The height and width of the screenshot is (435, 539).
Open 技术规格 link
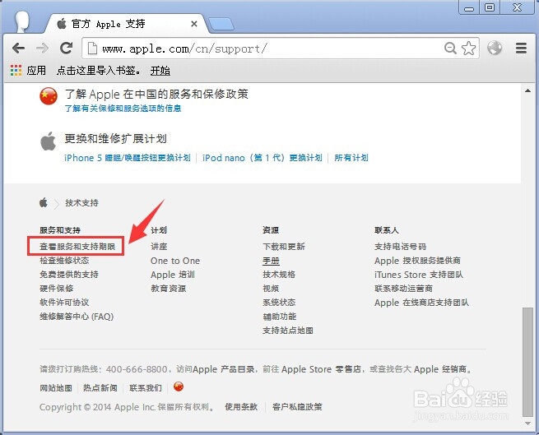pos(279,275)
